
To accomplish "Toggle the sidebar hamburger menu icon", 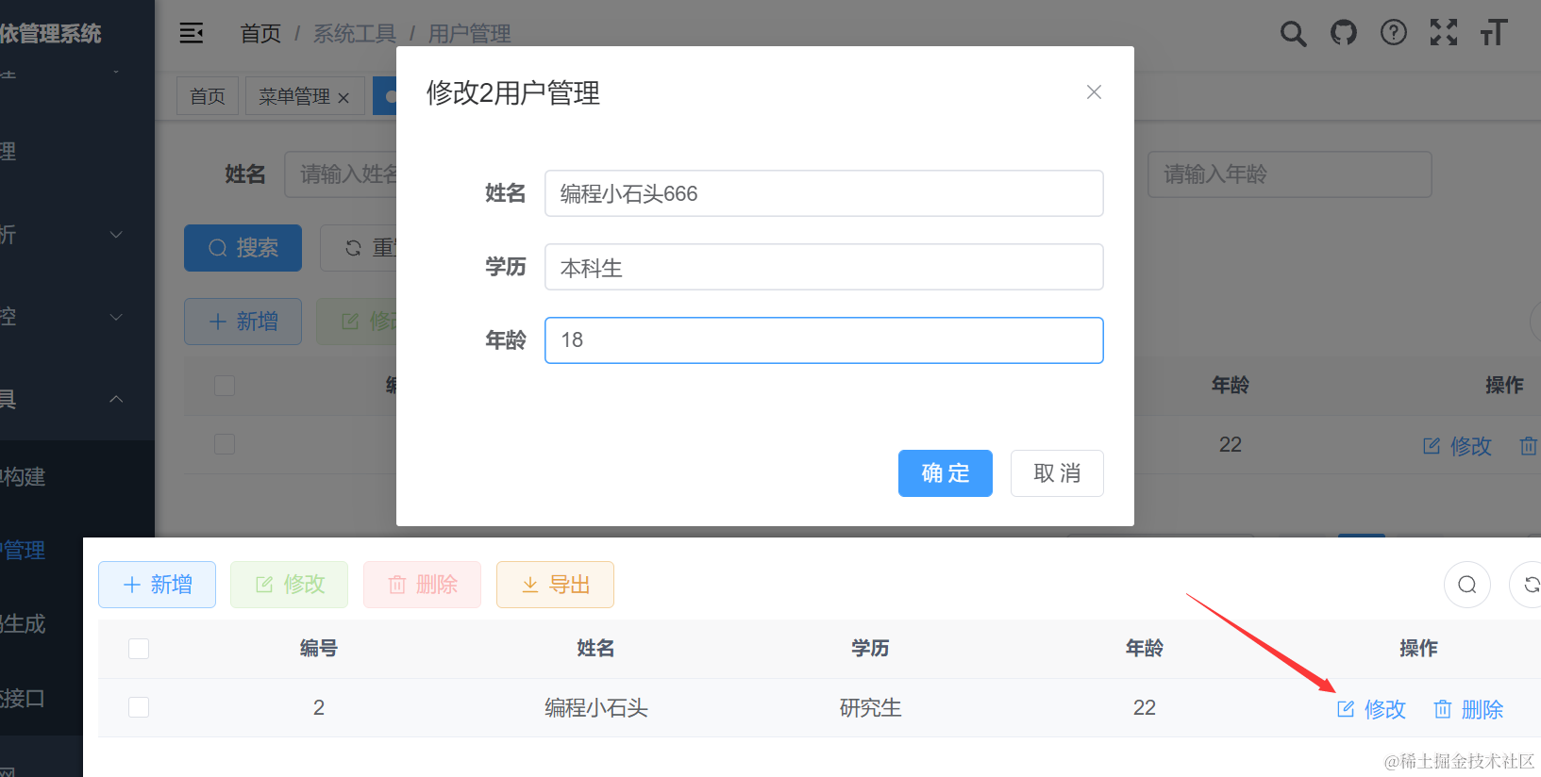I will pos(192,34).
